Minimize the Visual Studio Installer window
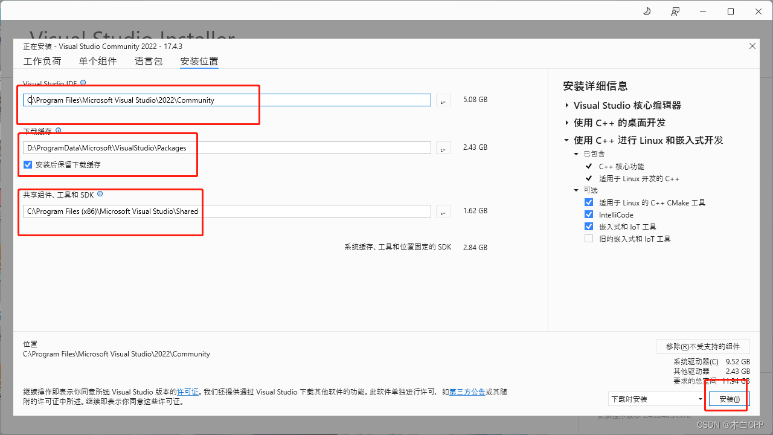This screenshot has width=773, height=435. point(703,11)
